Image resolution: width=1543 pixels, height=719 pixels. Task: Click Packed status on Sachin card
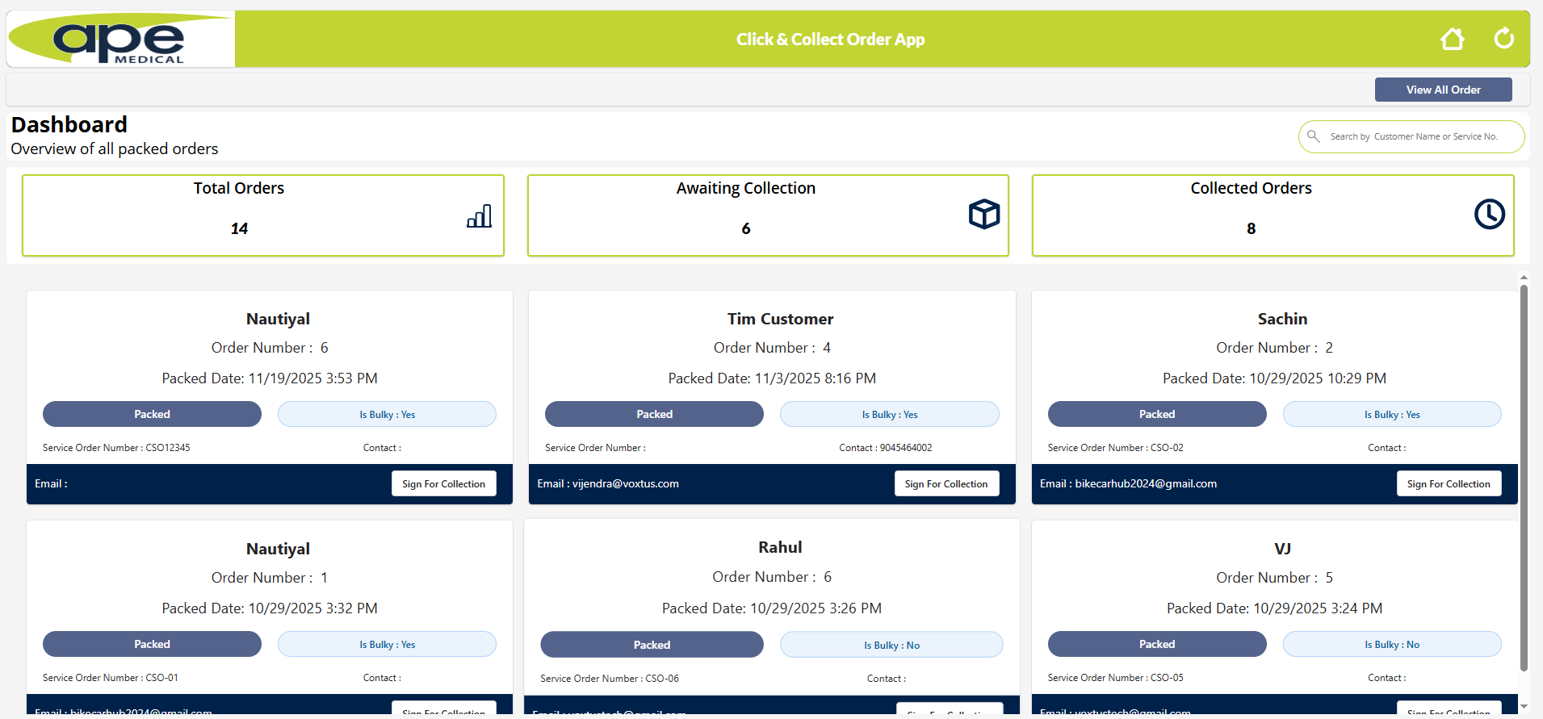(1157, 414)
